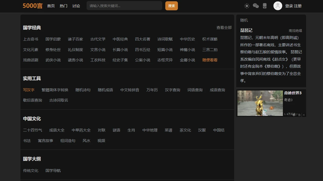323x181 pixels.
Task: Click 登录 to sign in
Action: coord(289,6)
